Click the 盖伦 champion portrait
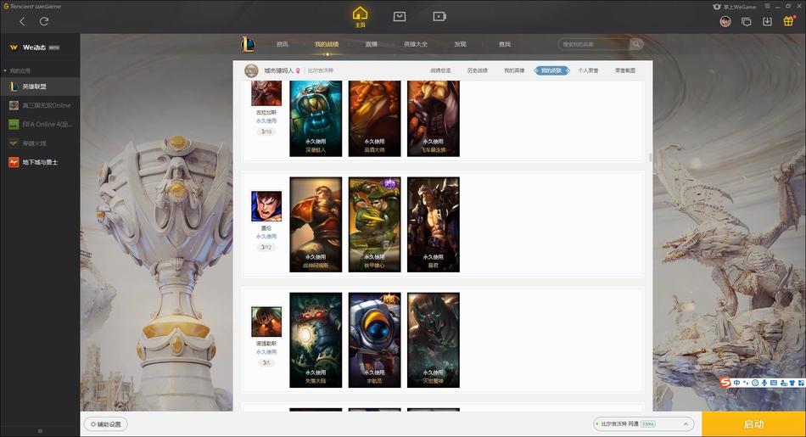The width and height of the screenshot is (806, 437). coord(266,206)
